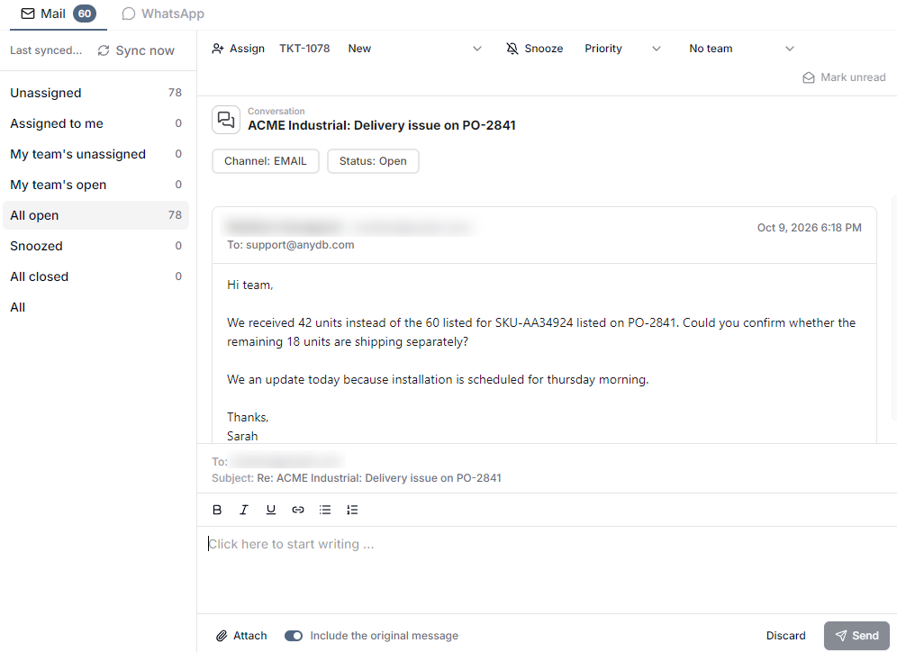Click the Attach label
Viewport: 897px width, 652px height.
[x=250, y=636]
